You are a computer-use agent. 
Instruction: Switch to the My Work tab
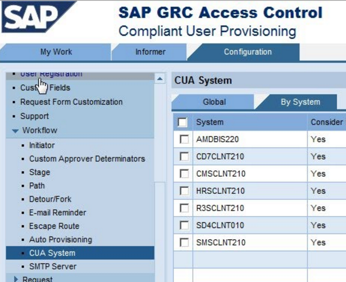[x=56, y=52]
